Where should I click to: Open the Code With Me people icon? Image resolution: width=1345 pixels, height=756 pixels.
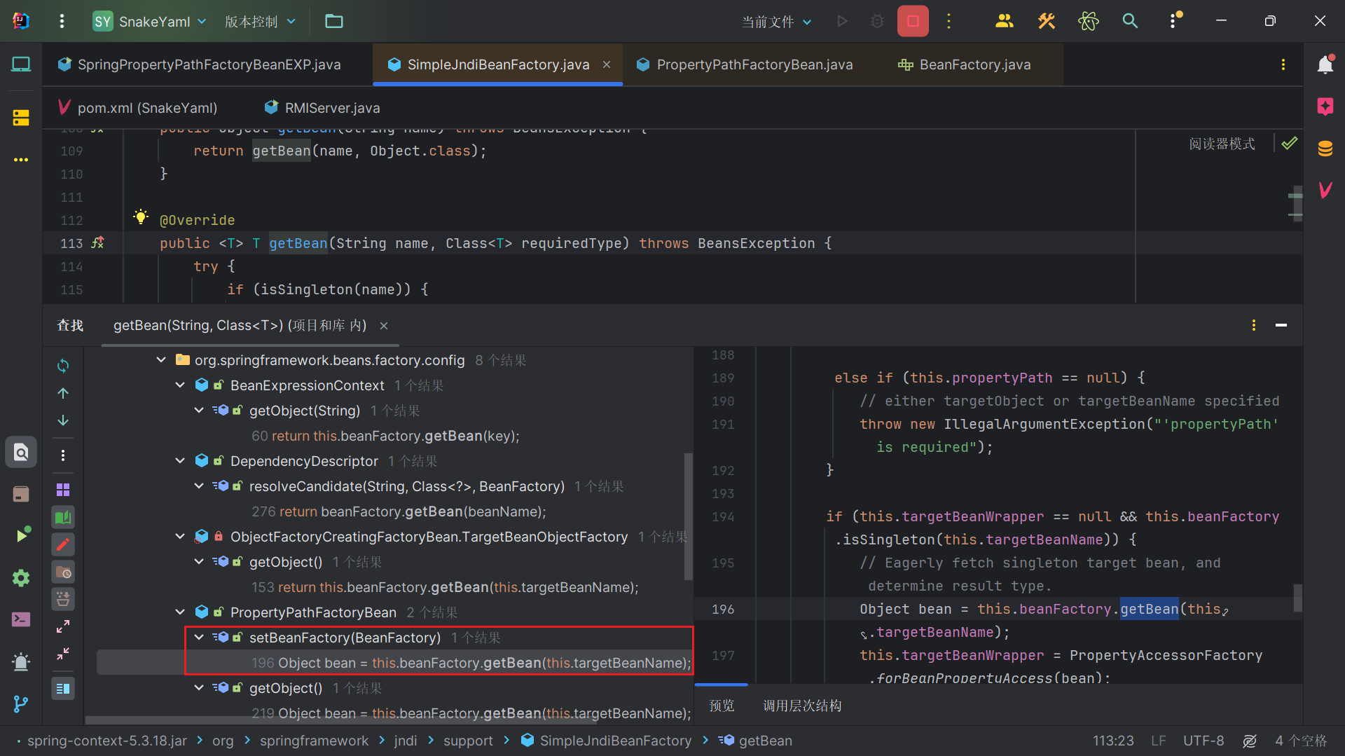[x=1004, y=21]
